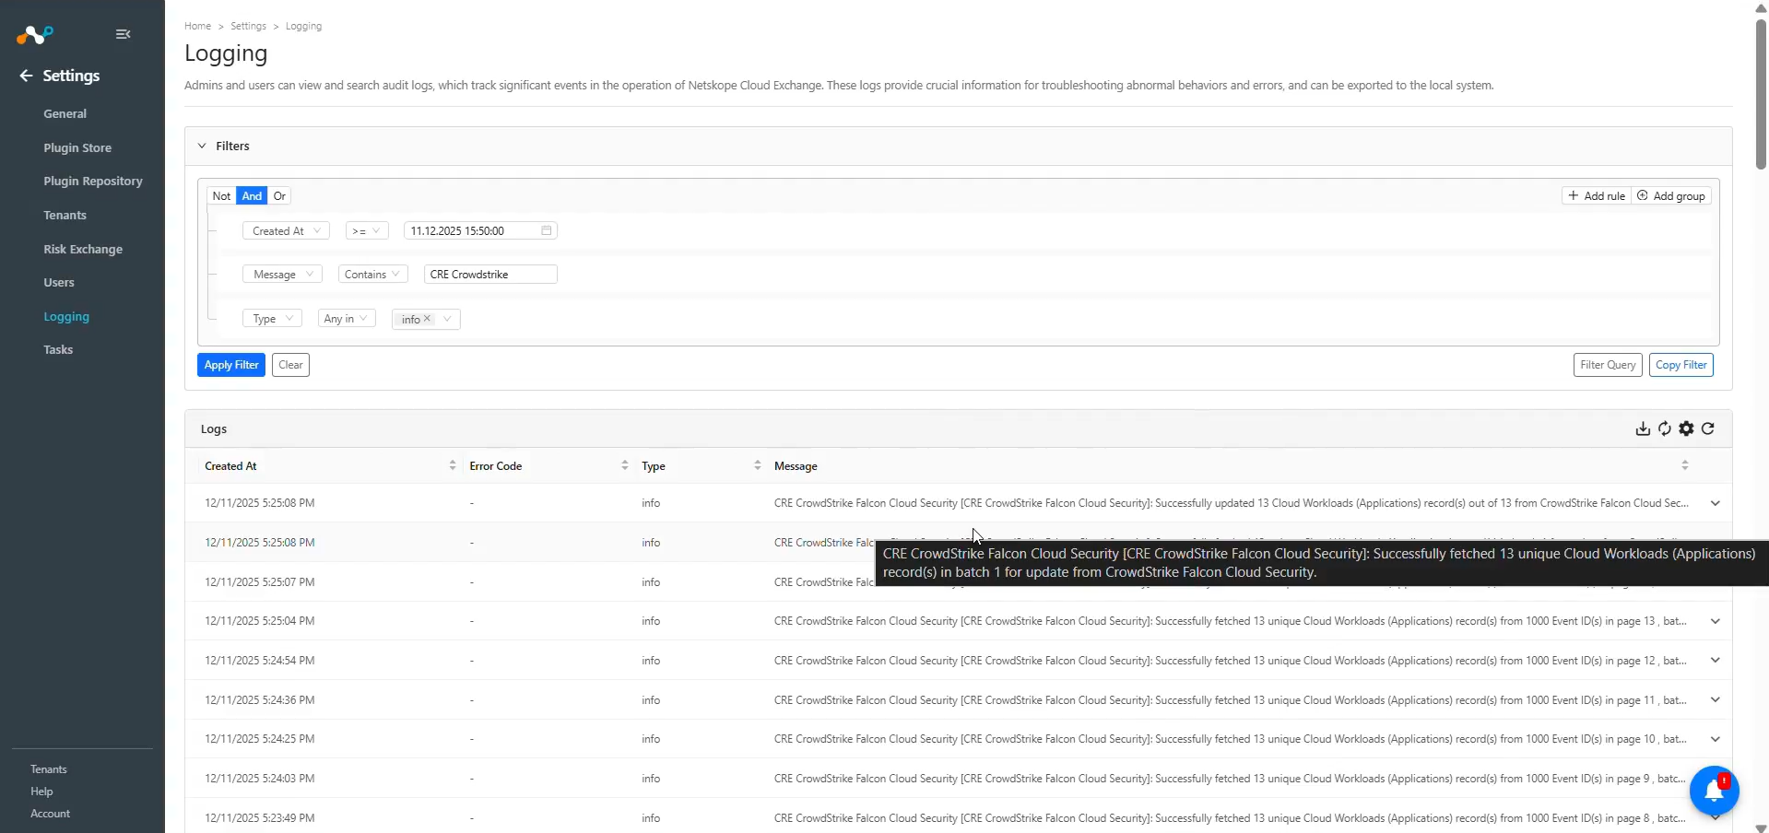Remove the info tag from the Type filter

pos(427,319)
